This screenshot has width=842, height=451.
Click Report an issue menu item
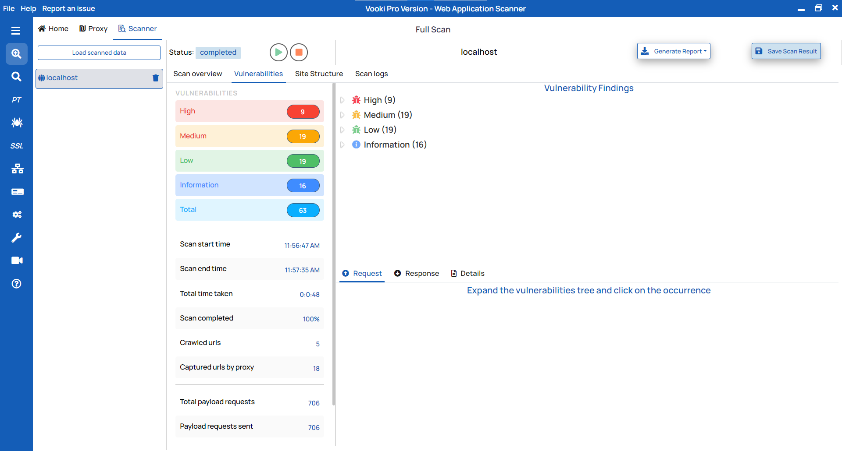(68, 8)
